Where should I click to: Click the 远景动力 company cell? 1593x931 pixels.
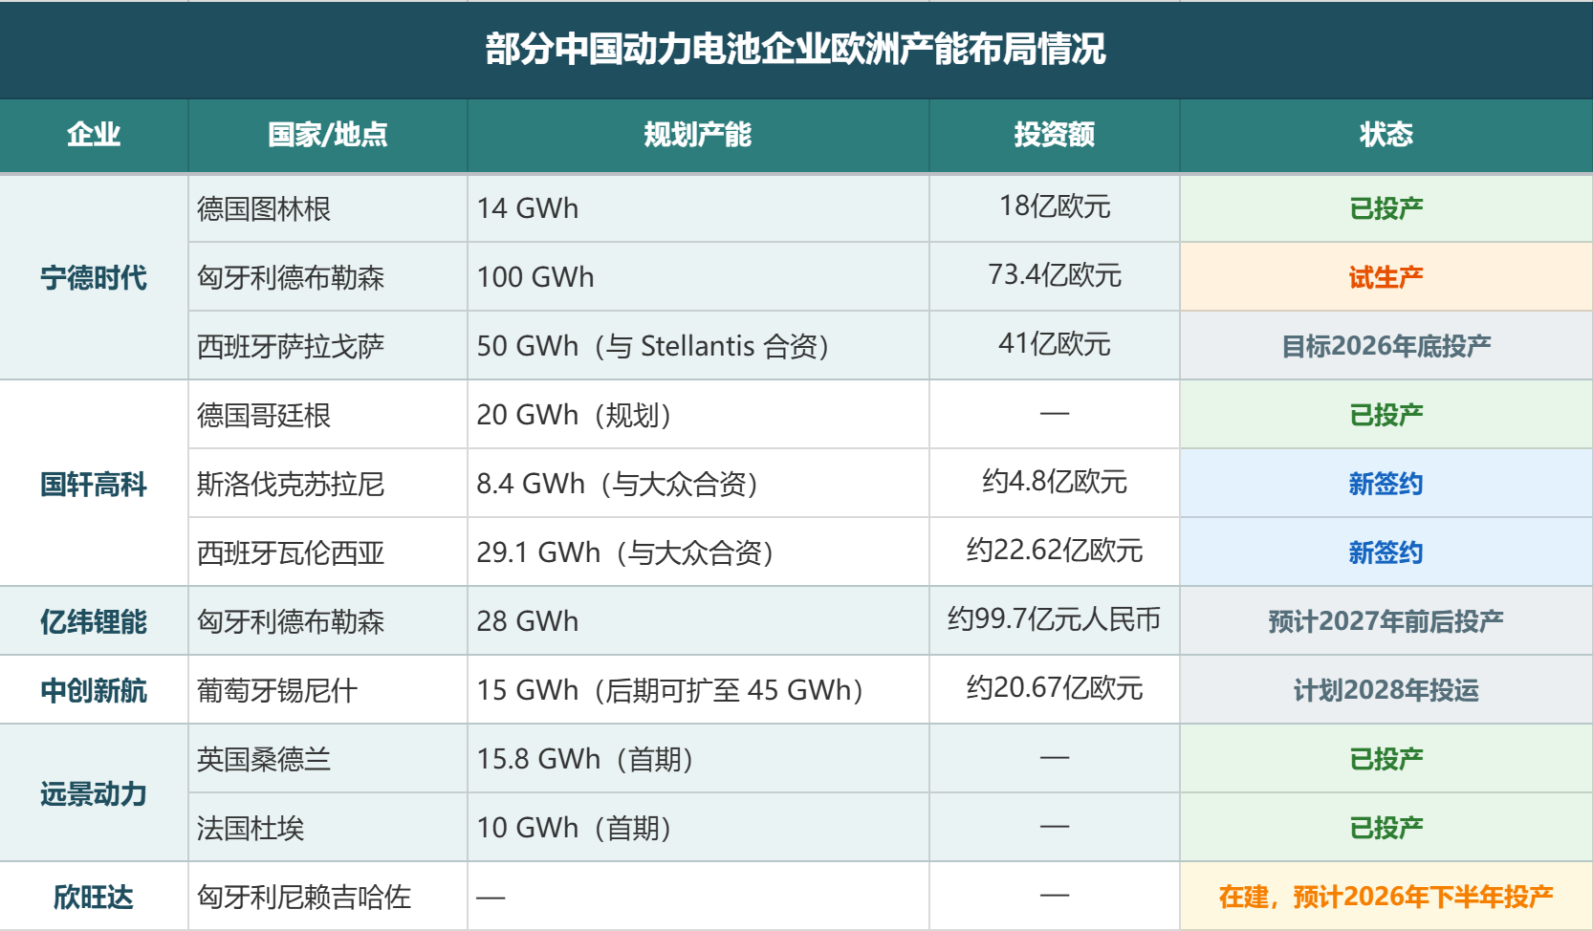point(94,793)
